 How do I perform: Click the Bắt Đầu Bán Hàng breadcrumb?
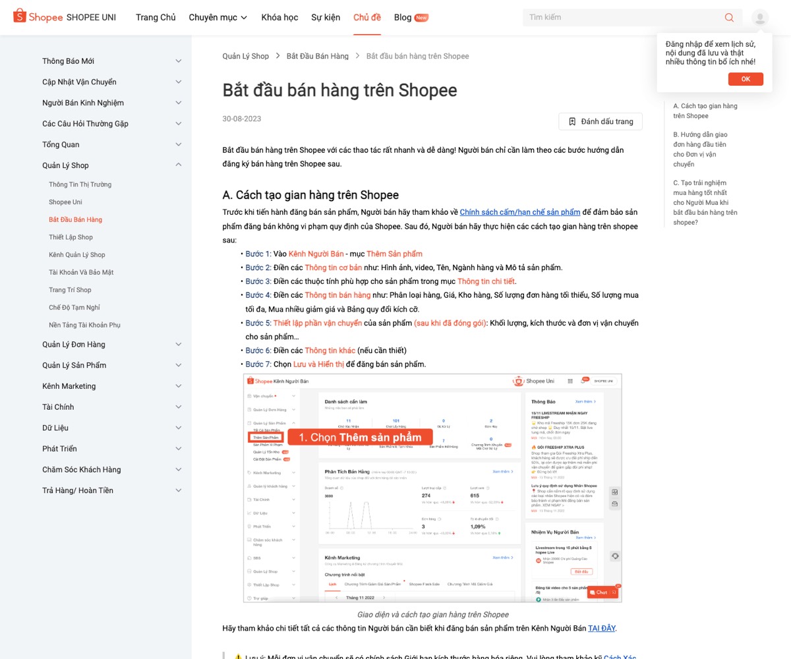[x=318, y=56]
